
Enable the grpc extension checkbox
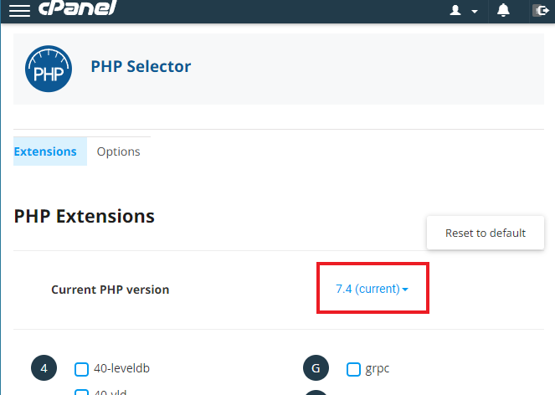click(353, 368)
